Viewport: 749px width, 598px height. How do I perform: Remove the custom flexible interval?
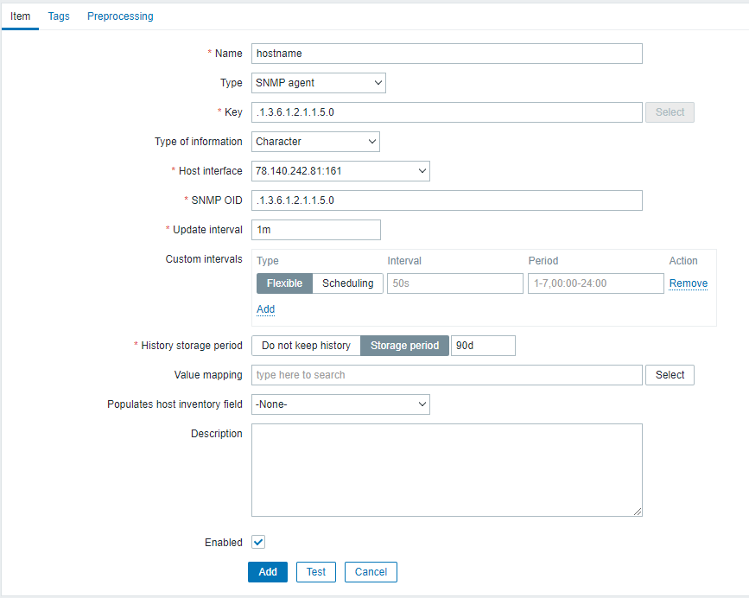(688, 283)
